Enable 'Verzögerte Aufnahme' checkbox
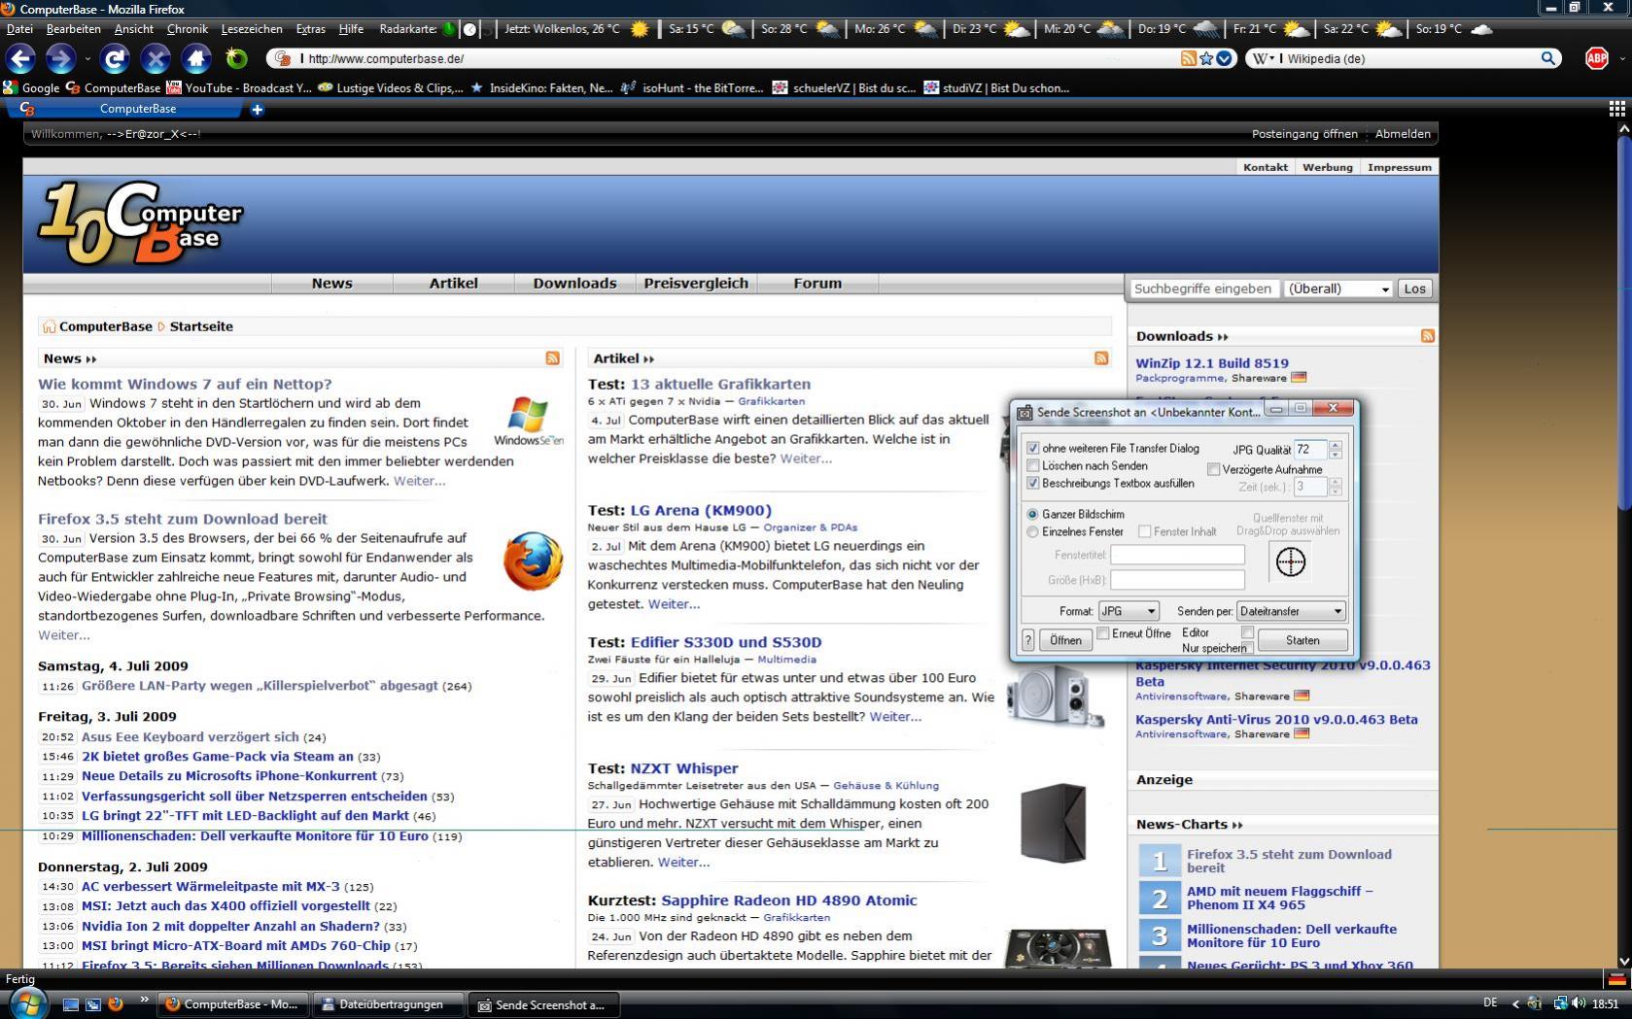Viewport: 1632px width, 1019px height. [x=1213, y=469]
